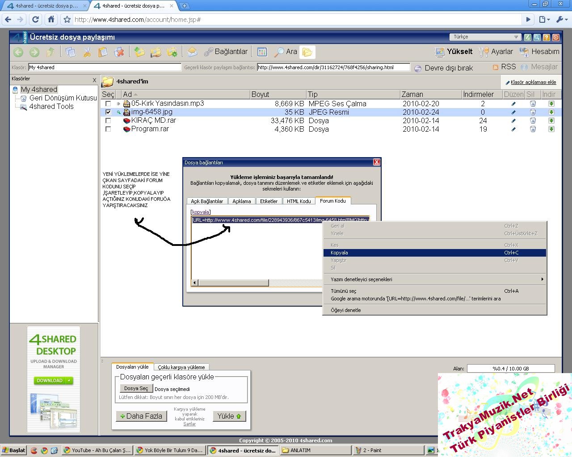Image resolution: width=572 pixels, height=457 pixels.
Task: Choose Kopyala from the context menu
Action: point(340,253)
